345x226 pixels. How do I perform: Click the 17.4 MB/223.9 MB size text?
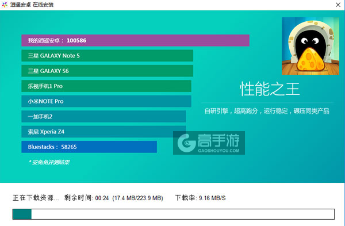click(x=137, y=198)
